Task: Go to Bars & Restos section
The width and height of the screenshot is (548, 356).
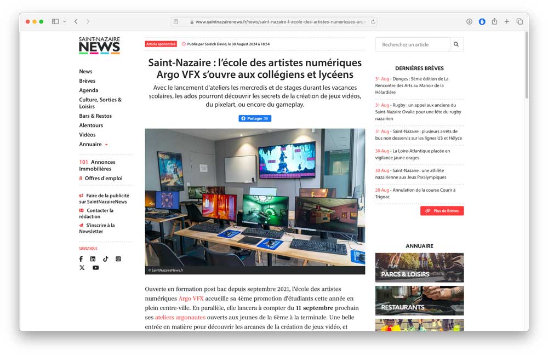Action: click(x=95, y=116)
